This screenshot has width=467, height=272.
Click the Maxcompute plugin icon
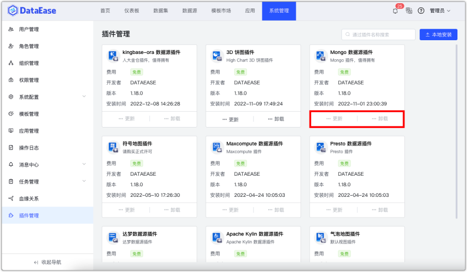[217, 147]
